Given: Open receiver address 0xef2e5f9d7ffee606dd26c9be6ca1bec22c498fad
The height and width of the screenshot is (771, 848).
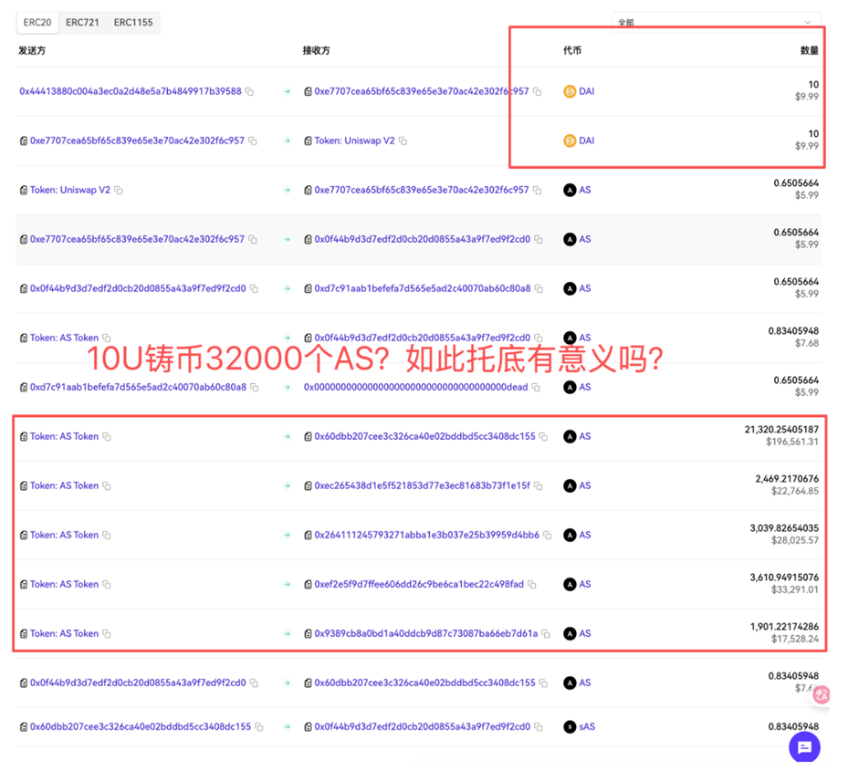Looking at the screenshot, I should point(418,584).
